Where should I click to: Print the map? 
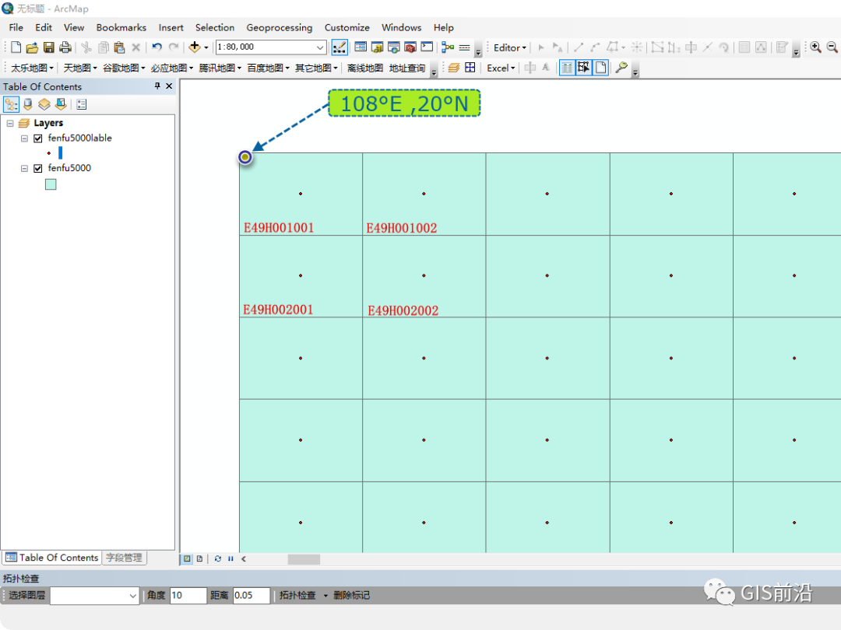pyautogui.click(x=65, y=47)
